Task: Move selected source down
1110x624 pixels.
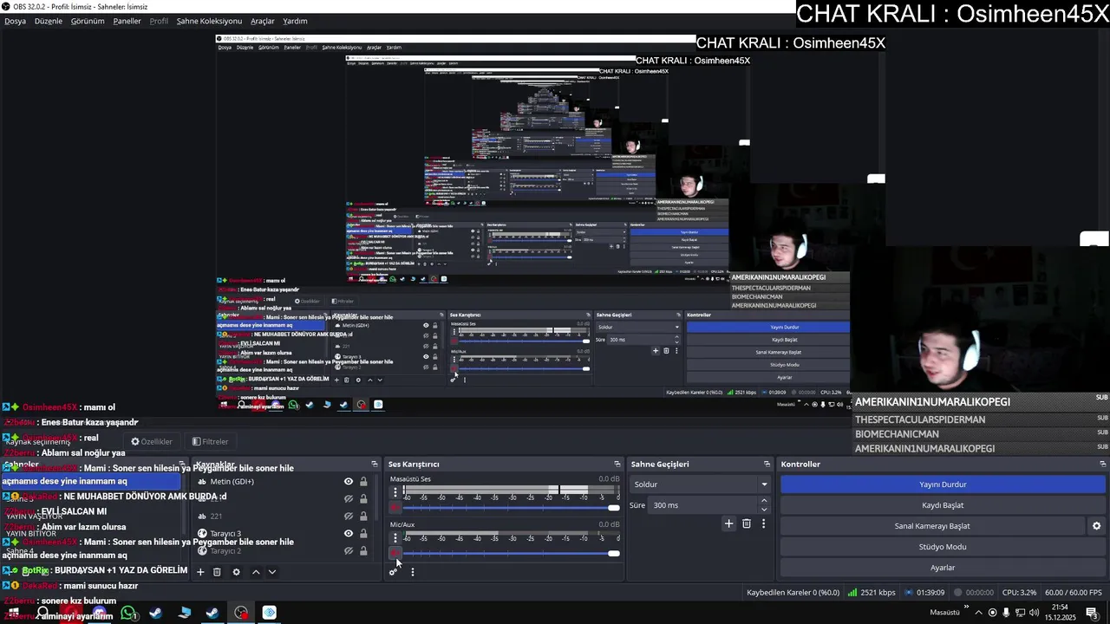Action: coord(272,572)
